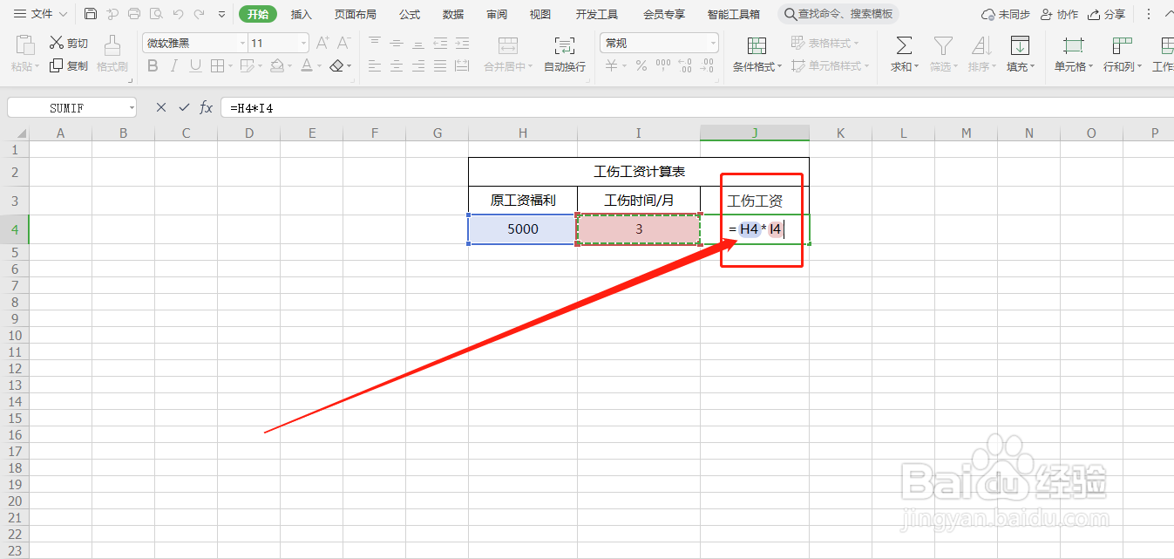
Task: Click the font color A swatch
Action: [x=306, y=65]
